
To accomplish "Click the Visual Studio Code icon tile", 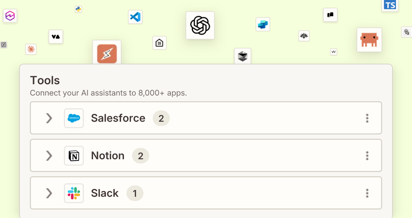I will point(135,17).
